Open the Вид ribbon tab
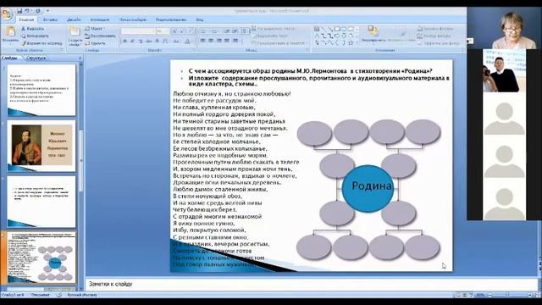542x305 pixels. coord(200,19)
